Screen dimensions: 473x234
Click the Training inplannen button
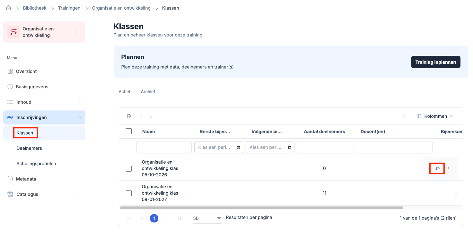[x=435, y=62]
